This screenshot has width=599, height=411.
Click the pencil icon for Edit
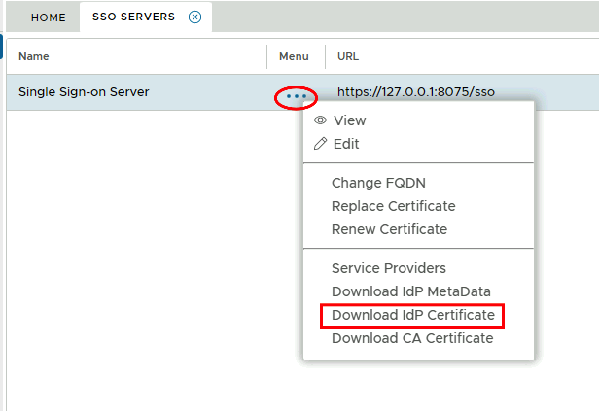320,144
